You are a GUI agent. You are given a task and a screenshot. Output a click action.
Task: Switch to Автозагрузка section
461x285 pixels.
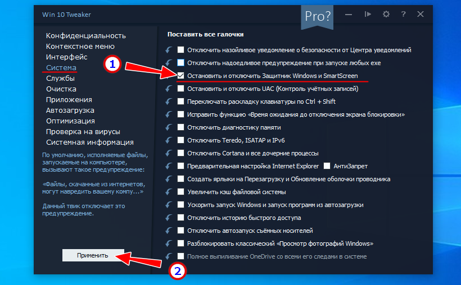(70, 111)
